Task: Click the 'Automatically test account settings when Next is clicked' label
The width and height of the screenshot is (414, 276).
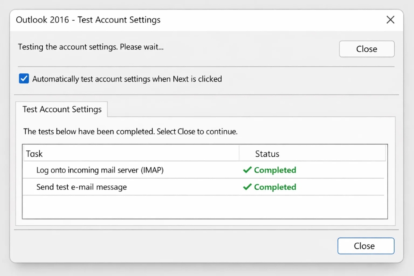Action: [x=127, y=79]
